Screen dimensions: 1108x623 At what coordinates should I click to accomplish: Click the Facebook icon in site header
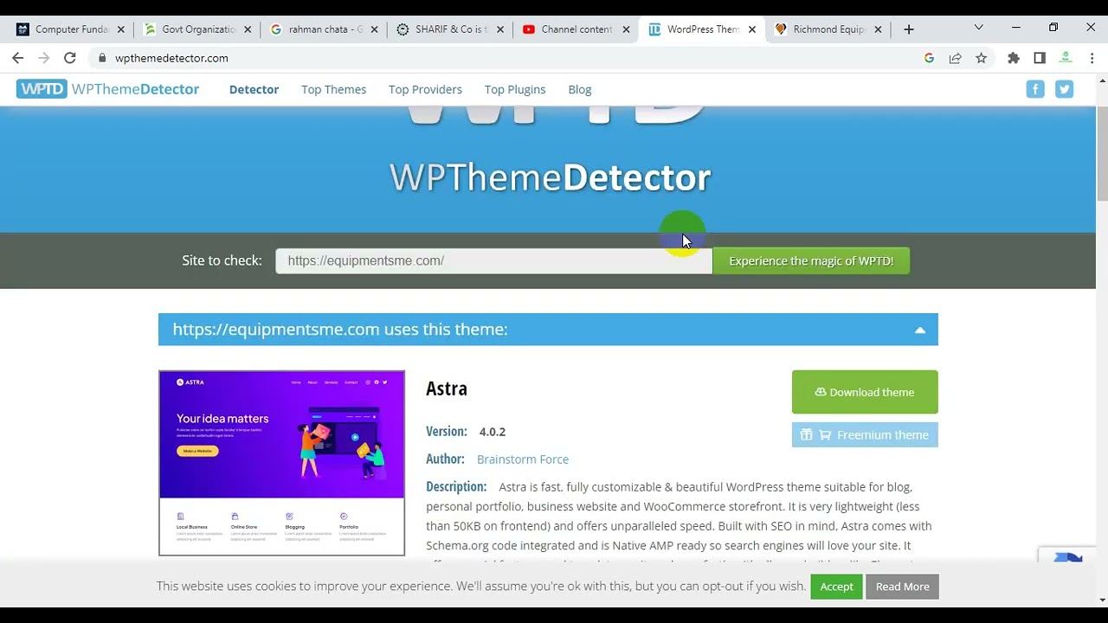1035,89
